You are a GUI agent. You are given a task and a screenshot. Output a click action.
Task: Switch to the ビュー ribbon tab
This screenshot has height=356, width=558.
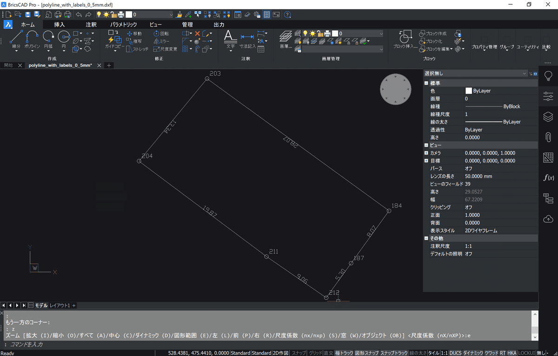(156, 24)
